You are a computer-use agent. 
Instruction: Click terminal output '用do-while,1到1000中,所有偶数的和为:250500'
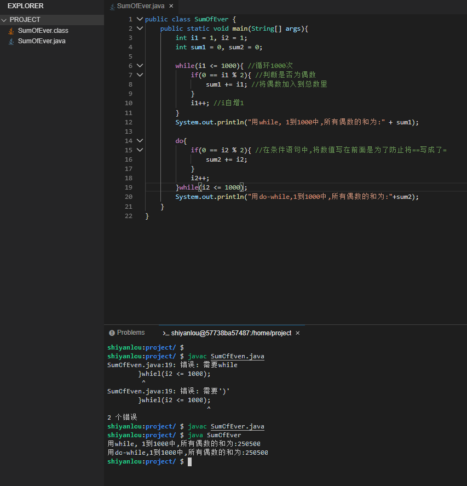(x=188, y=453)
